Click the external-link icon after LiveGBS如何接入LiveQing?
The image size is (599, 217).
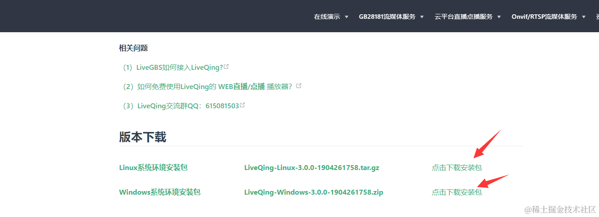click(x=226, y=67)
